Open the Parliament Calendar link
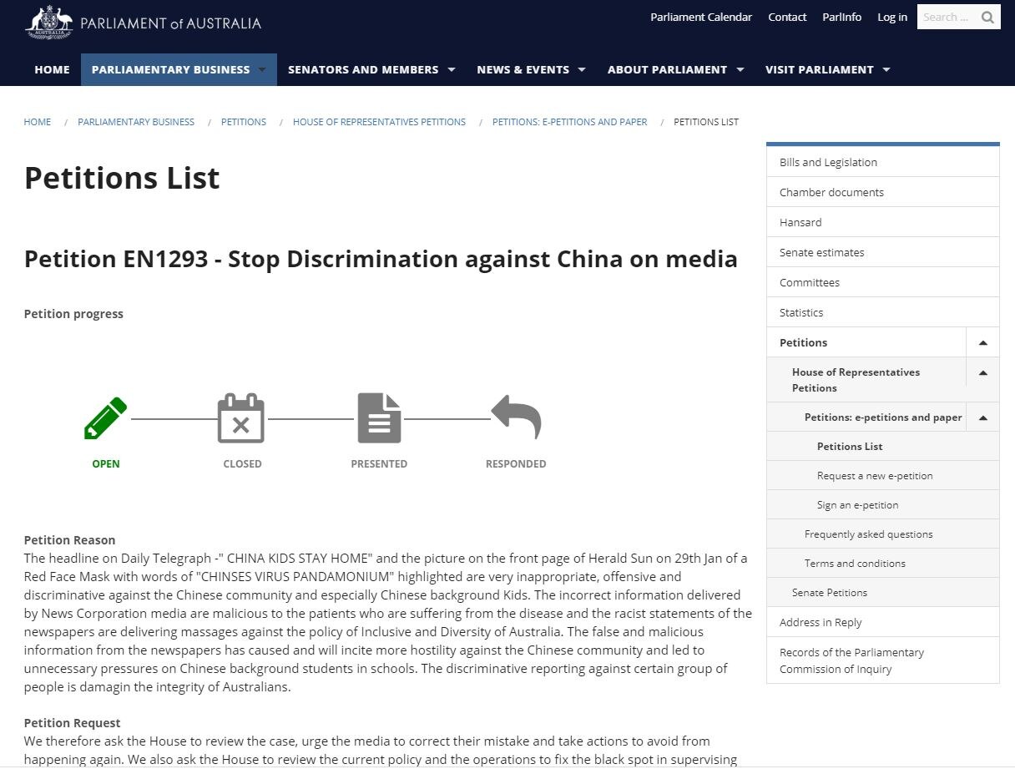This screenshot has height=769, width=1015. [x=701, y=17]
